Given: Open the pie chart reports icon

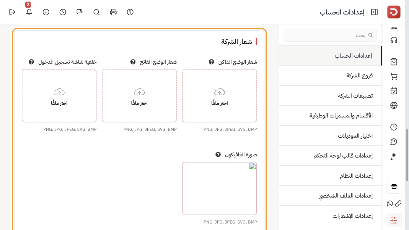Looking at the screenshot, I should coord(394,127).
